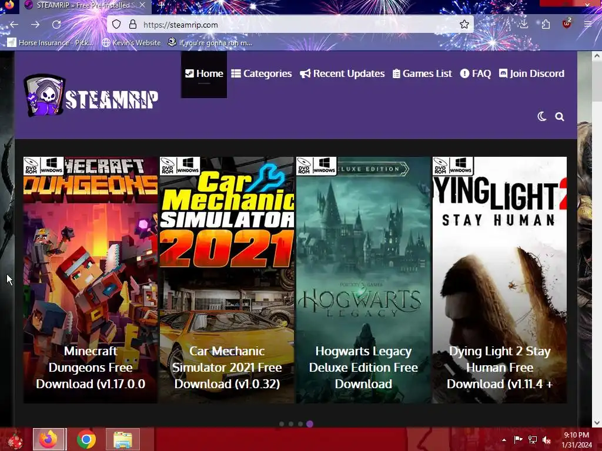
Task: Click Minecraft Dungeons Free Download title
Action: [91, 368]
